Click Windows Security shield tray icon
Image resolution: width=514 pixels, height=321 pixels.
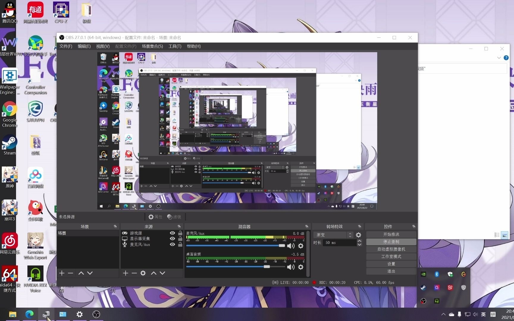(450, 274)
